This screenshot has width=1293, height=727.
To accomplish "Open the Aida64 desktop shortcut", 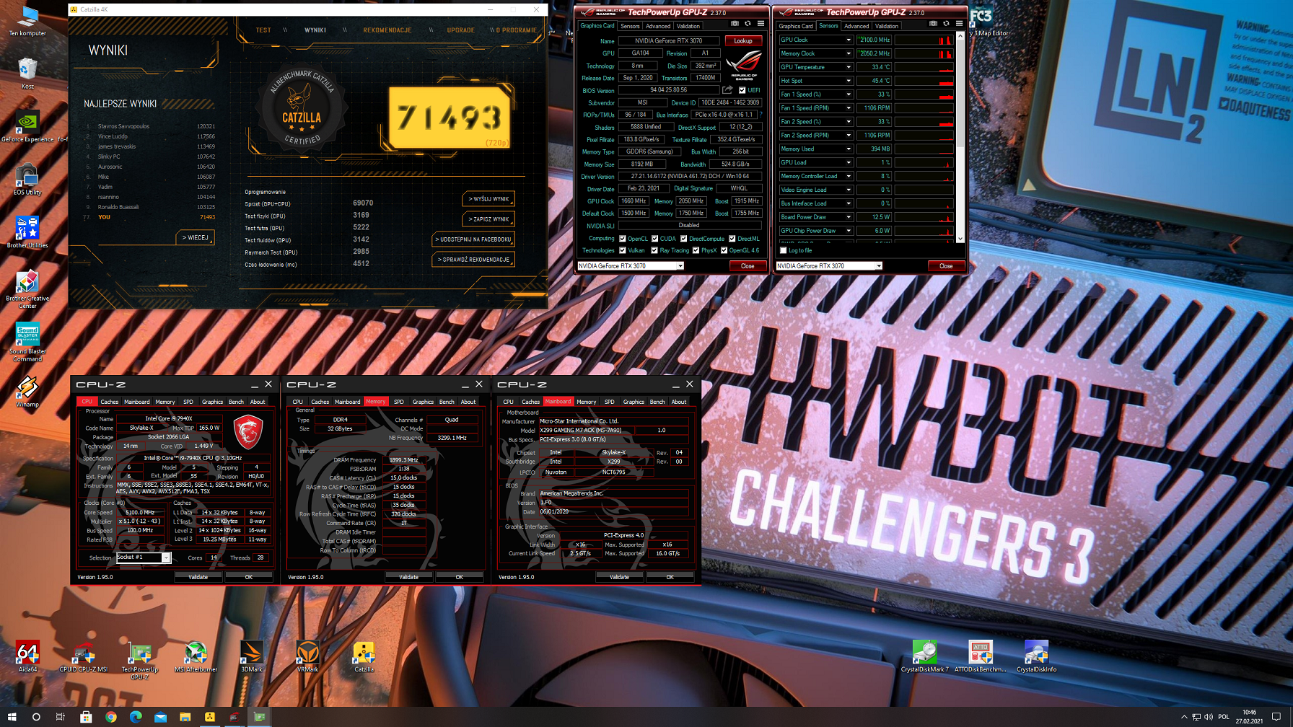I will (x=27, y=656).
